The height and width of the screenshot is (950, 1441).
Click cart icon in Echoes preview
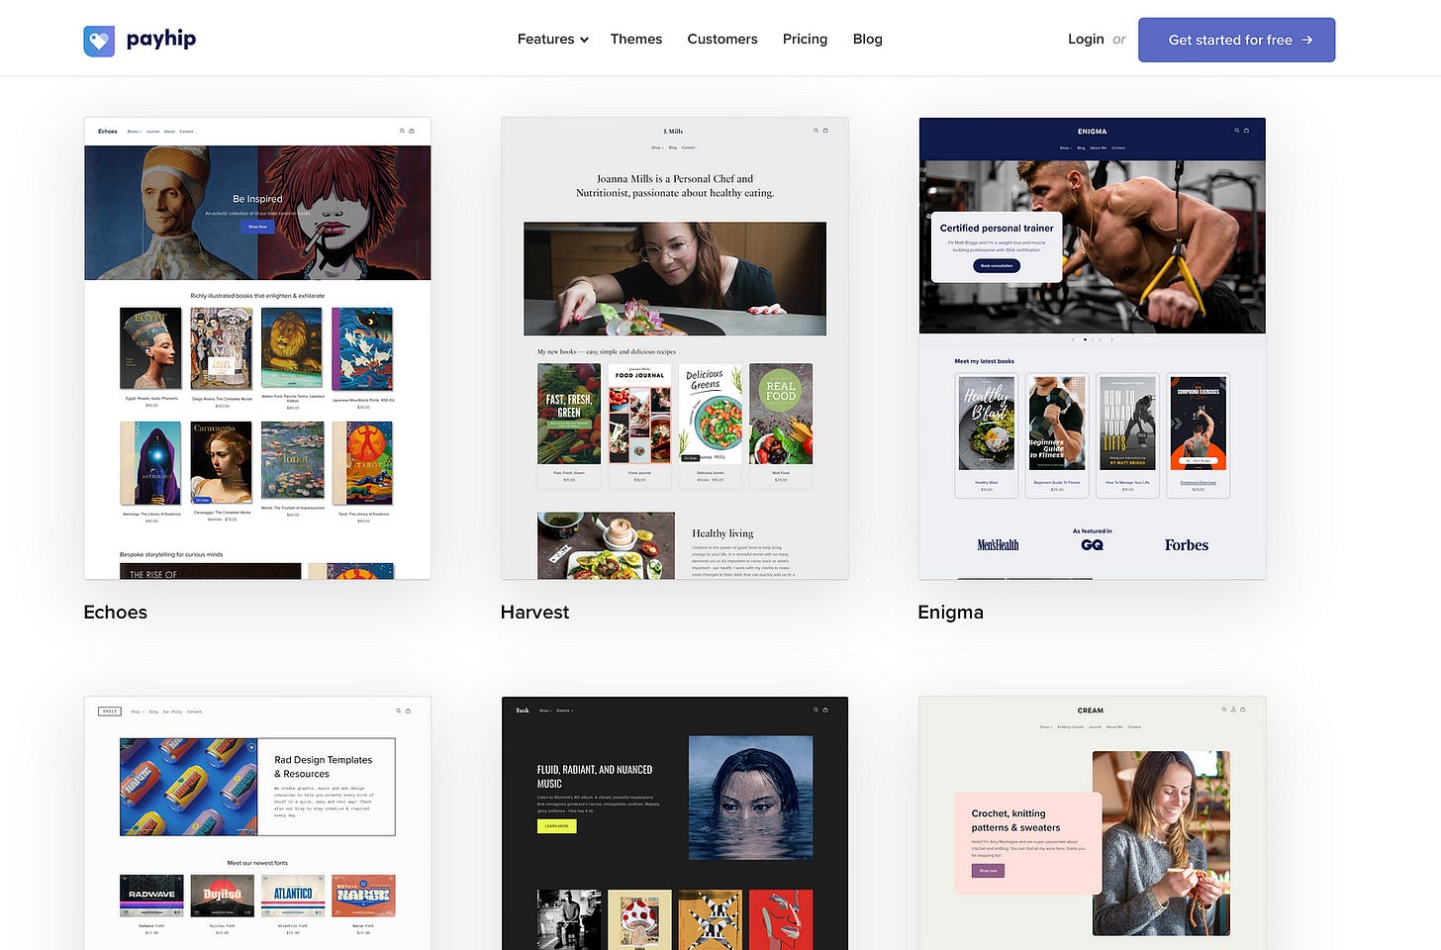pyautogui.click(x=412, y=131)
